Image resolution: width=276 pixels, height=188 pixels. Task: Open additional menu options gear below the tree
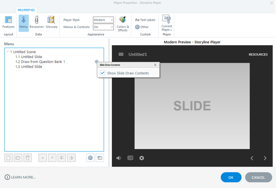[x=90, y=158]
